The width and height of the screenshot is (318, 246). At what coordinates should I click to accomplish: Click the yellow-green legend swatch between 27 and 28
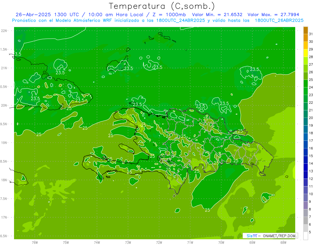click(x=306, y=61)
